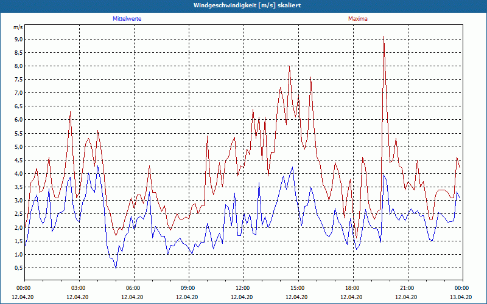
Task: Click the 'm/s' unit label on y-axis
Action: pyautogui.click(x=18, y=27)
